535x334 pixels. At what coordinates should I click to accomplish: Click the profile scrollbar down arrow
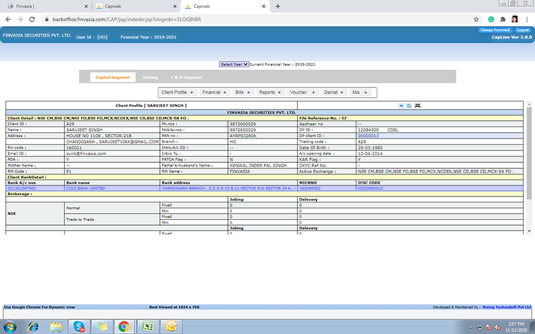(529, 231)
